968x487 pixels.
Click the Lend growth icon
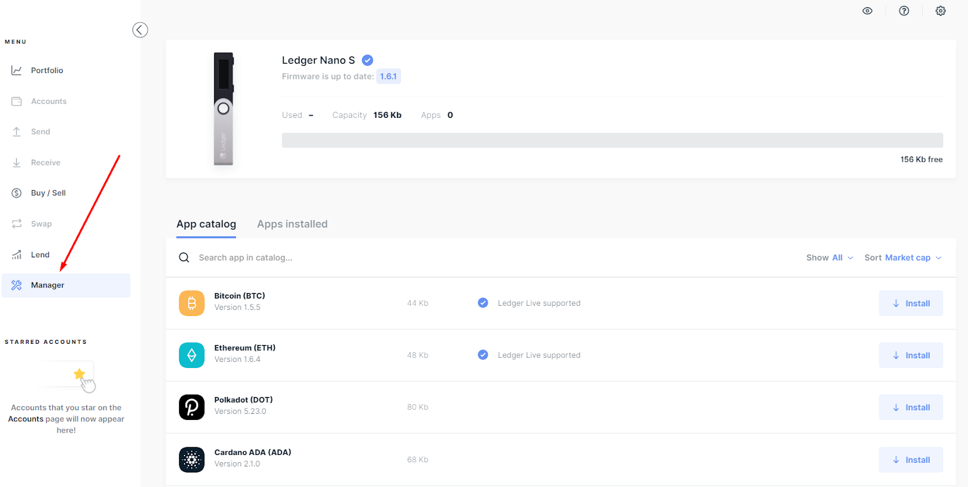coord(17,254)
